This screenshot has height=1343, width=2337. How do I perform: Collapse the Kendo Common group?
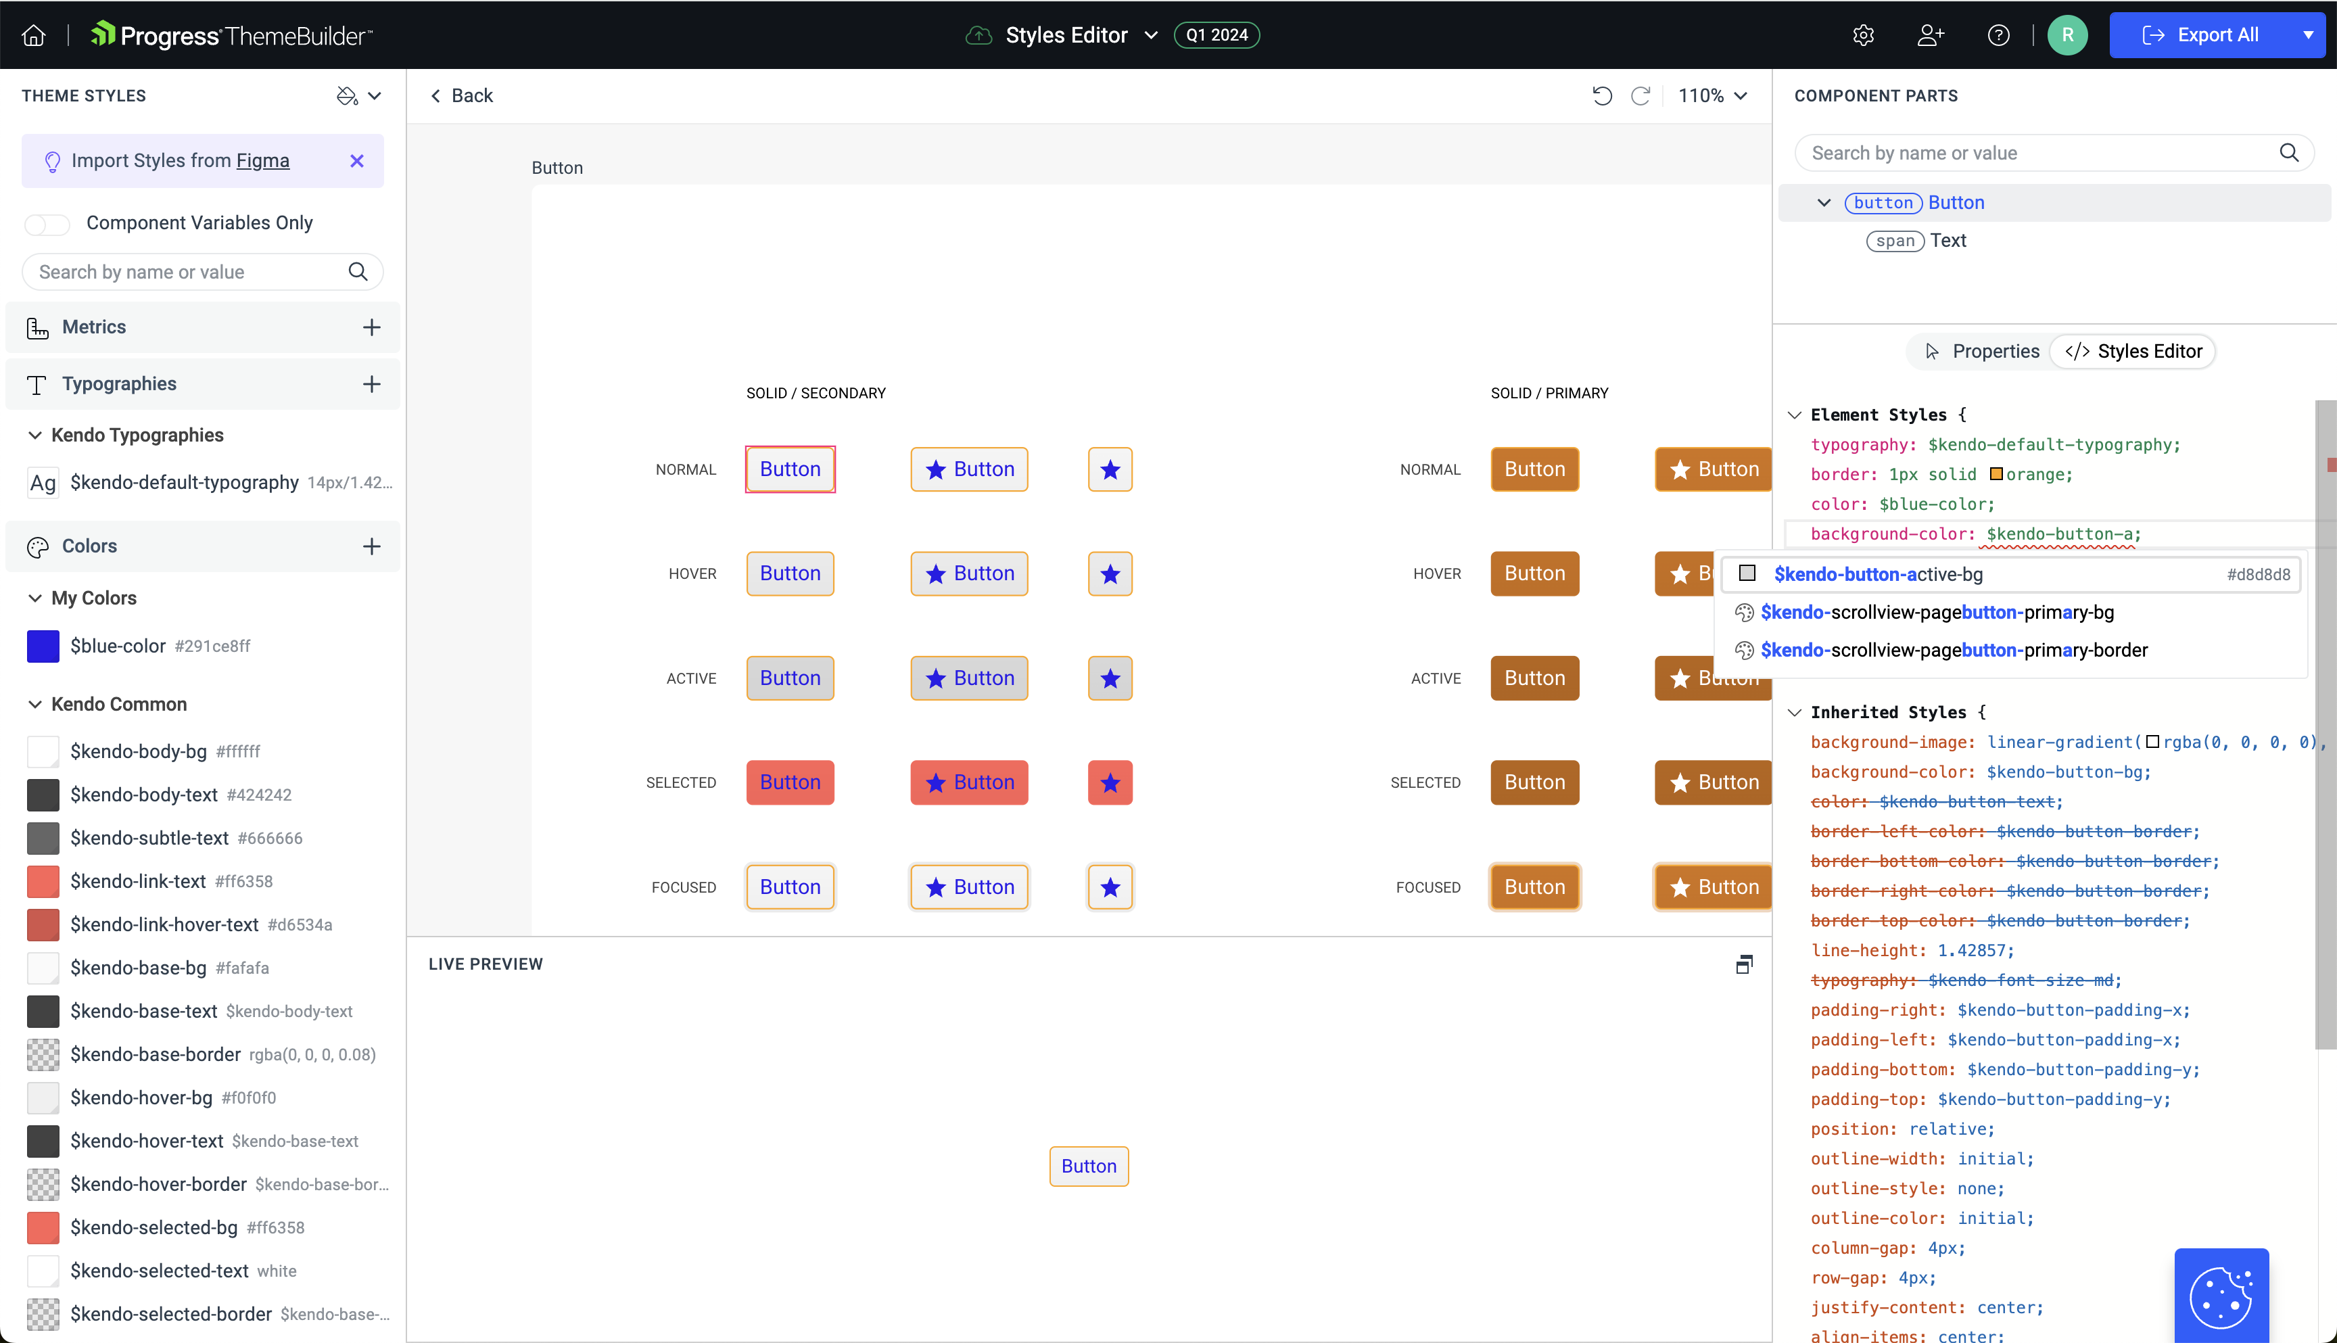point(35,704)
